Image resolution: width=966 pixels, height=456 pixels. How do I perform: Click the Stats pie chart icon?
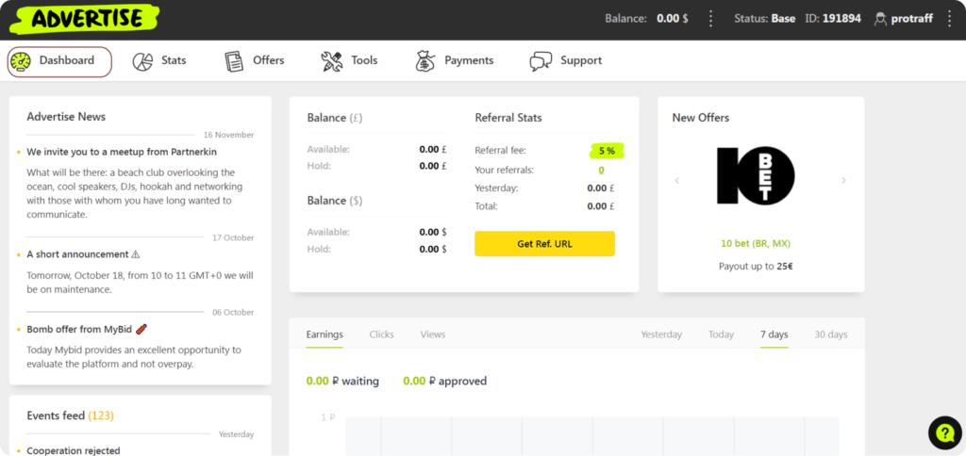point(142,61)
